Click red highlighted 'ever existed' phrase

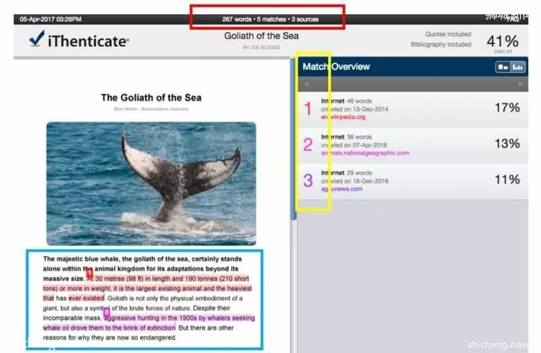tap(87, 298)
